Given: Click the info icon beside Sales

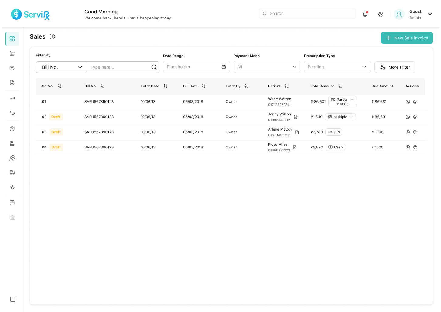Looking at the screenshot, I should (52, 36).
